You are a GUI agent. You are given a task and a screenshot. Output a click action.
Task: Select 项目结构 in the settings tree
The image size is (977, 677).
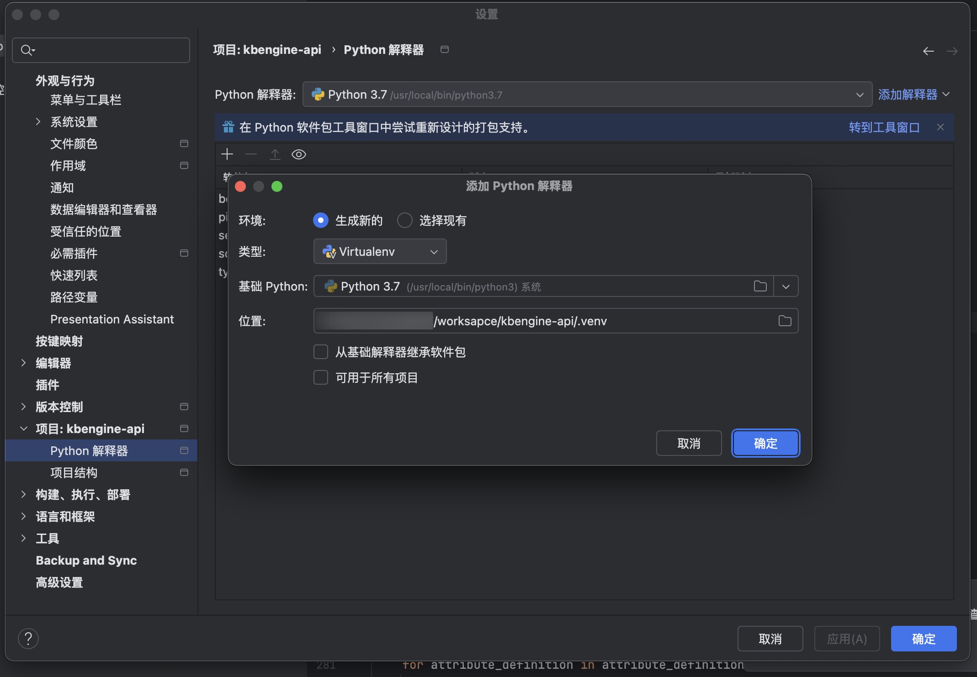(x=74, y=473)
